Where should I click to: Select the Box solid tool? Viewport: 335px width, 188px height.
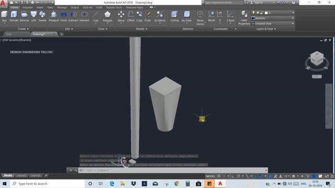tap(4, 16)
